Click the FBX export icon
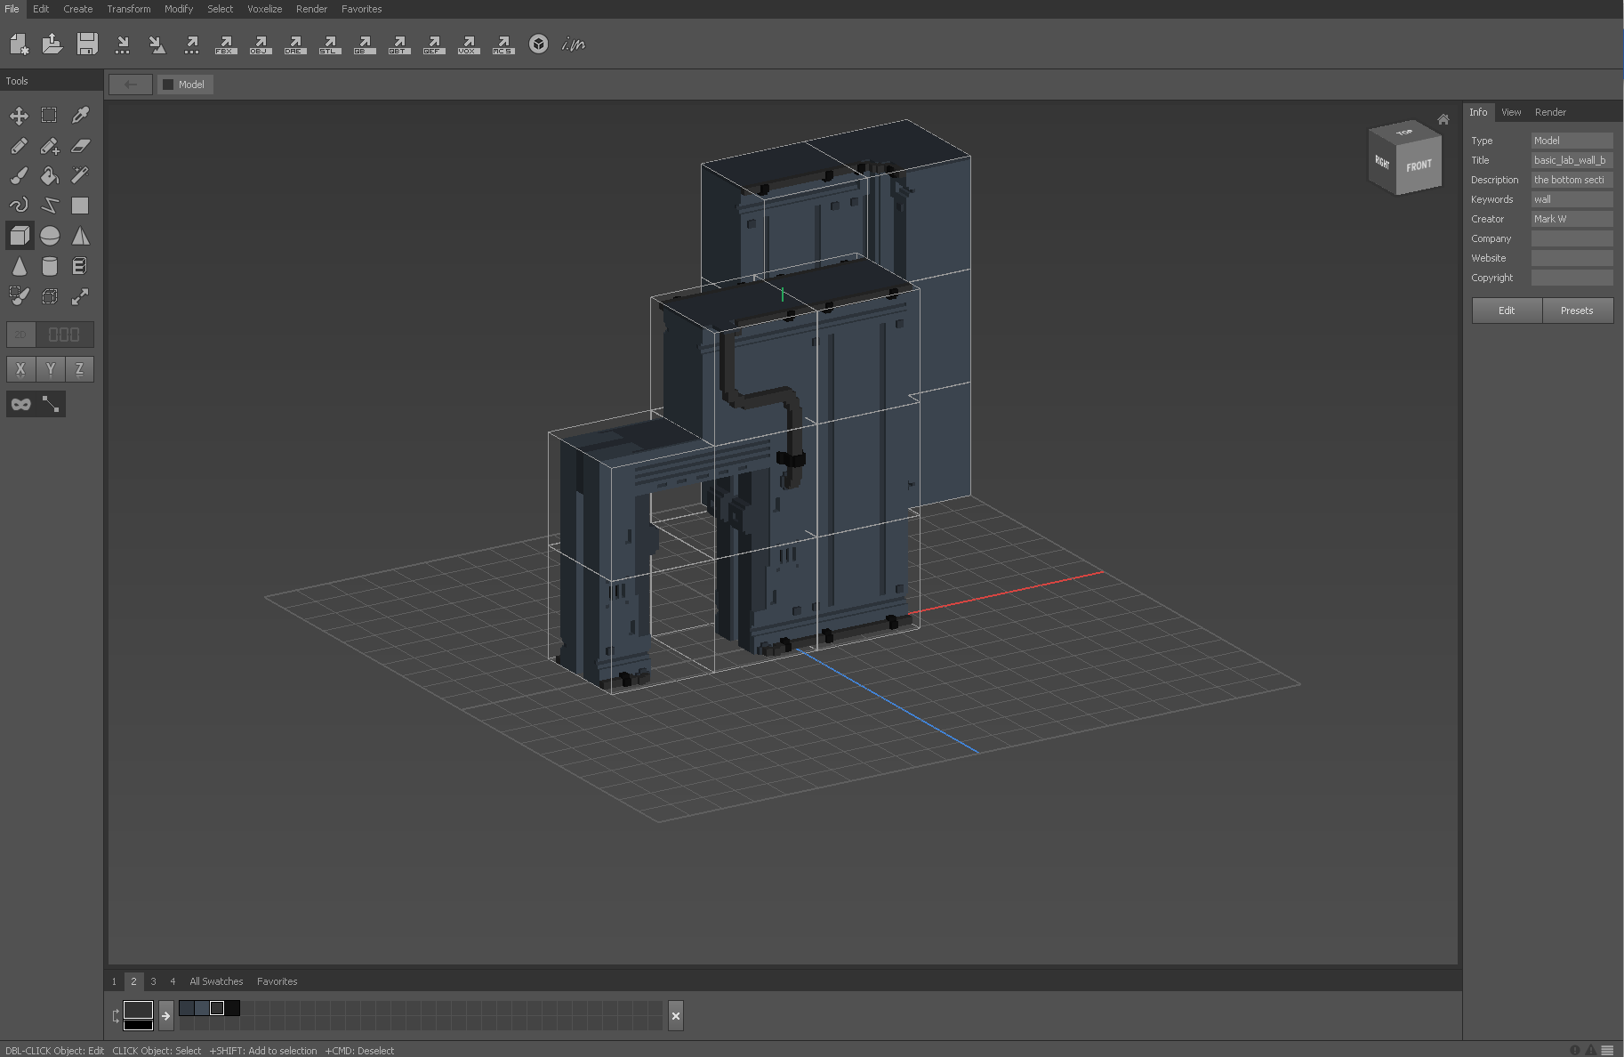The width and height of the screenshot is (1624, 1057). (226, 44)
